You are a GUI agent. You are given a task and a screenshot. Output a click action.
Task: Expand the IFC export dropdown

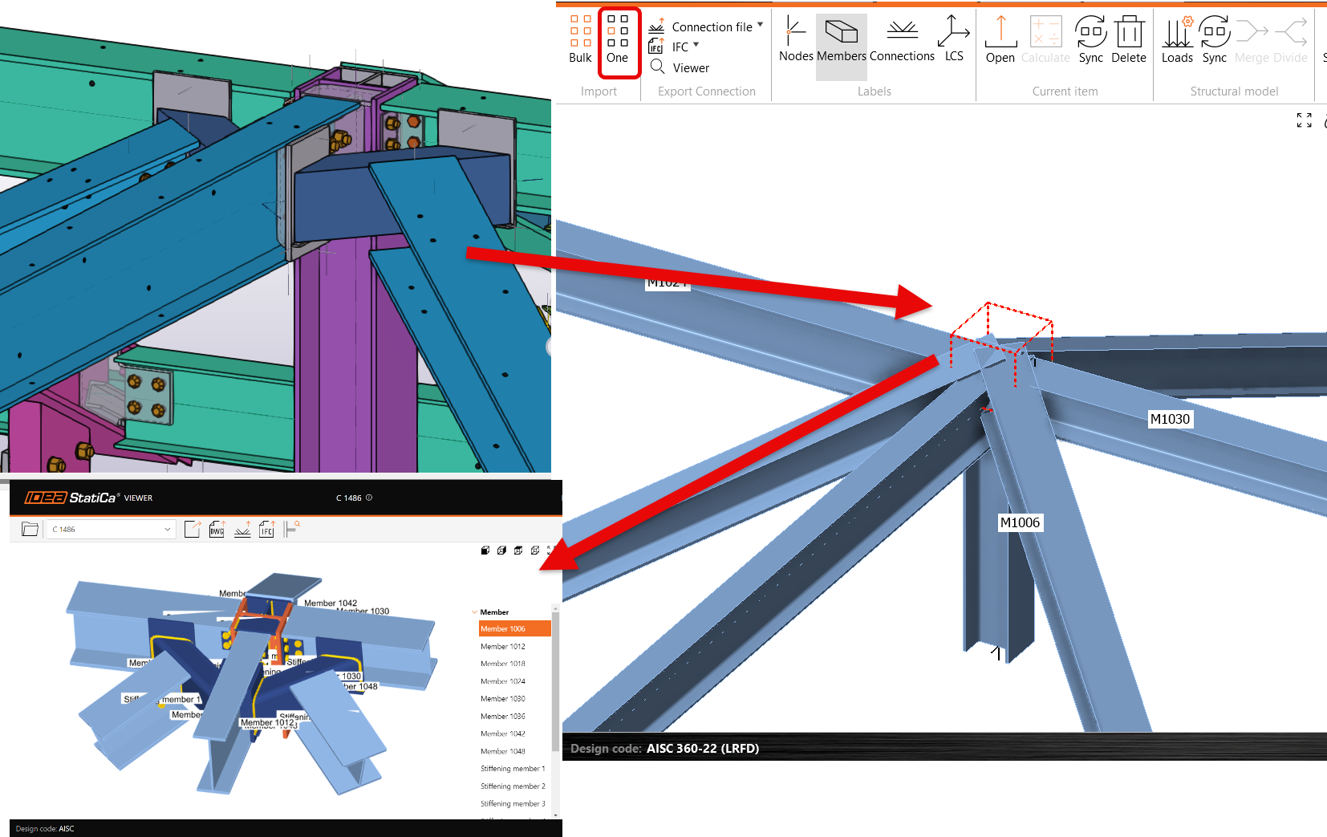click(696, 45)
